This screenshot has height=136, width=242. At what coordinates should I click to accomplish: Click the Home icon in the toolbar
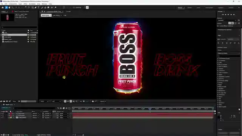coord(3,8)
